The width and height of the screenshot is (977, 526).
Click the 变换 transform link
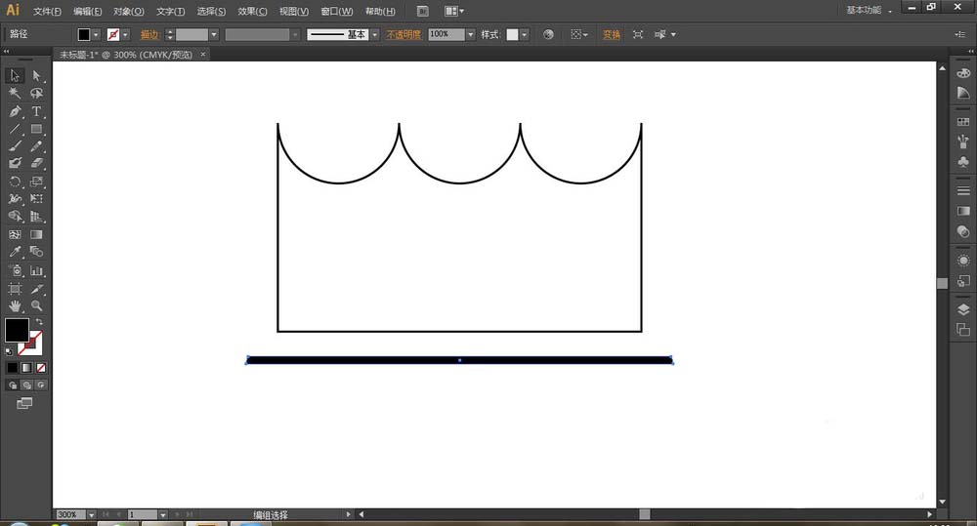coord(611,34)
